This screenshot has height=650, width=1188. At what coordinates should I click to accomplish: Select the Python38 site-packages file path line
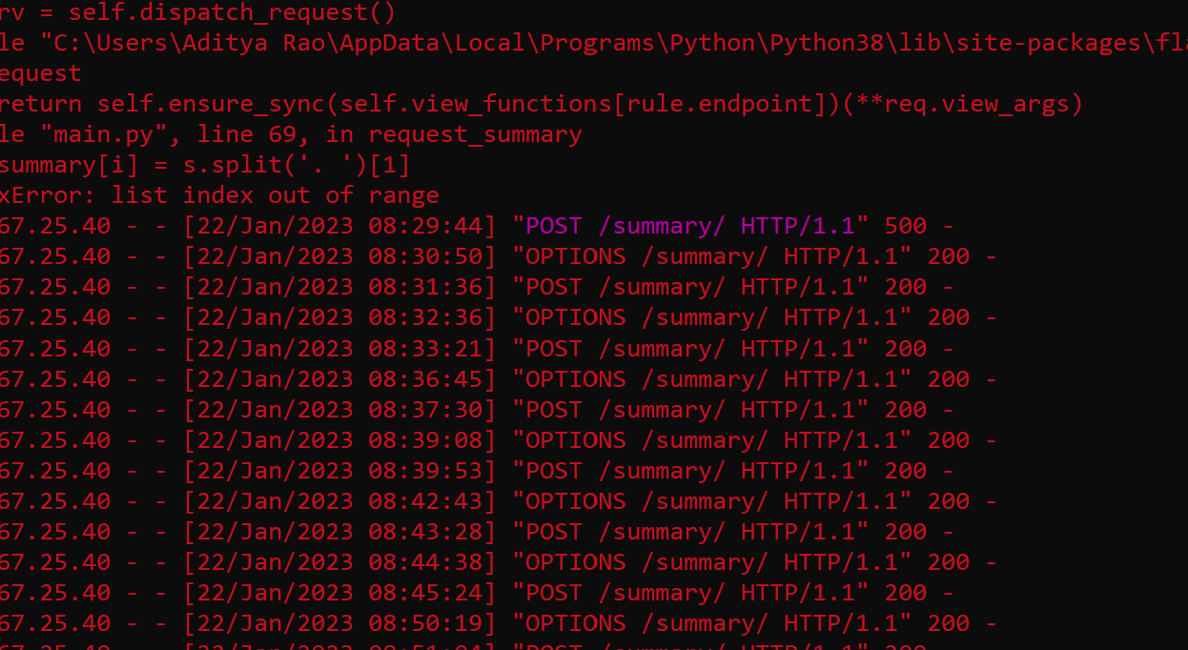tap(594, 43)
